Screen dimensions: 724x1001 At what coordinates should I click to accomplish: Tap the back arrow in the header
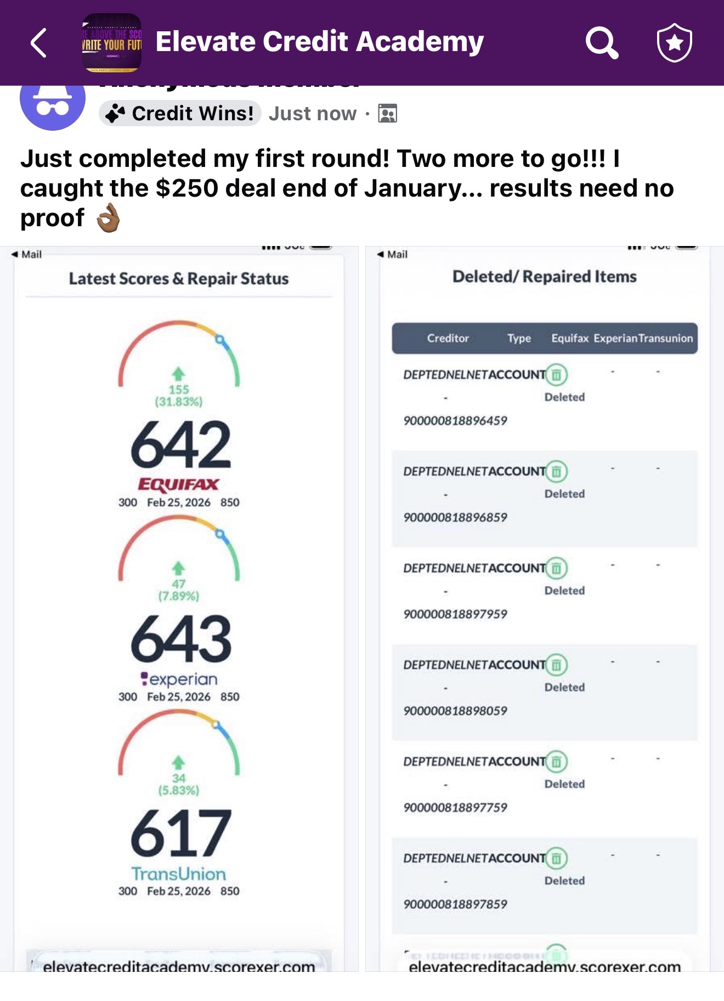(x=38, y=43)
